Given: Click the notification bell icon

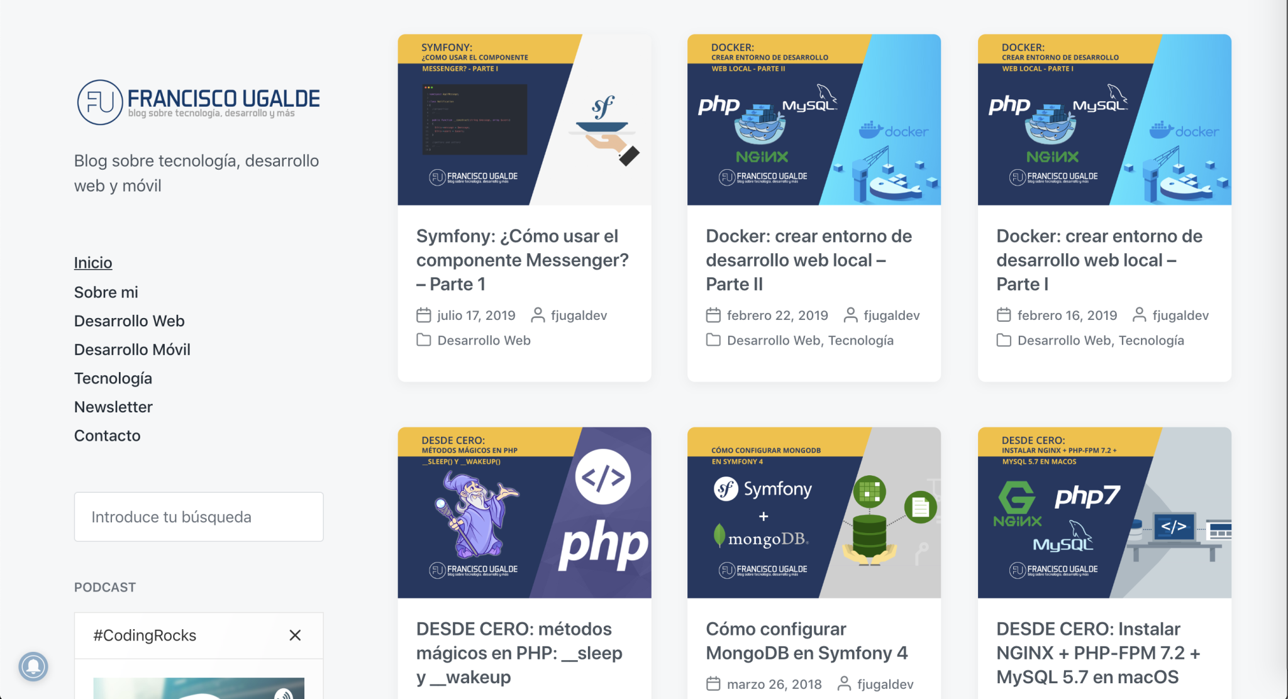Looking at the screenshot, I should (33, 666).
